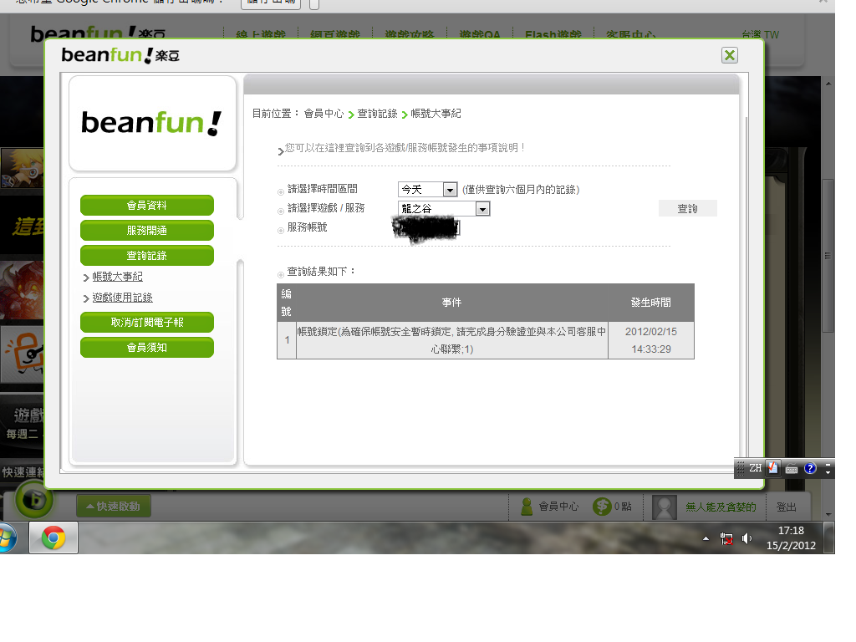Click the user avatar in bottom bar
The image size is (856, 642).
coord(665,507)
